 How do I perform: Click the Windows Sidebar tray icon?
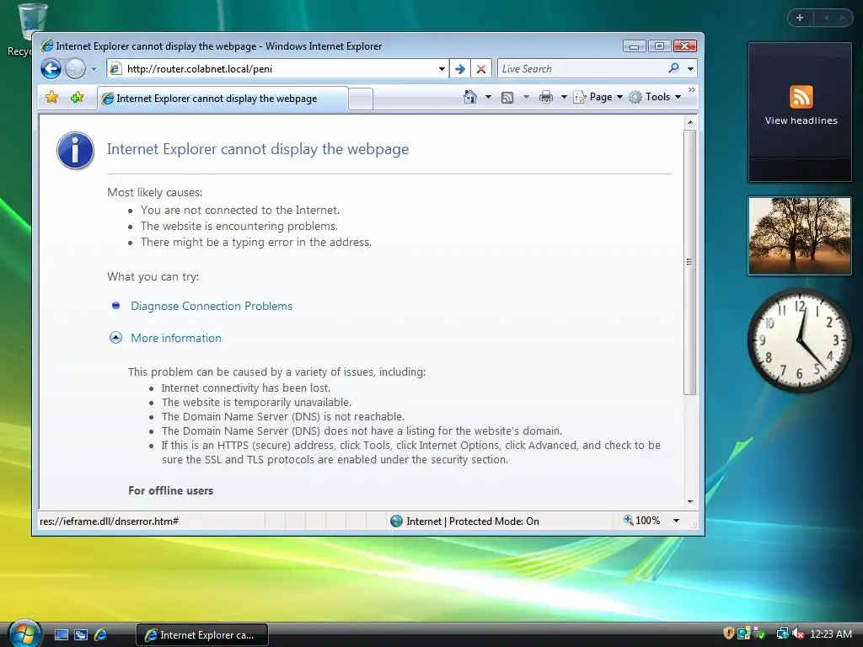(x=744, y=634)
